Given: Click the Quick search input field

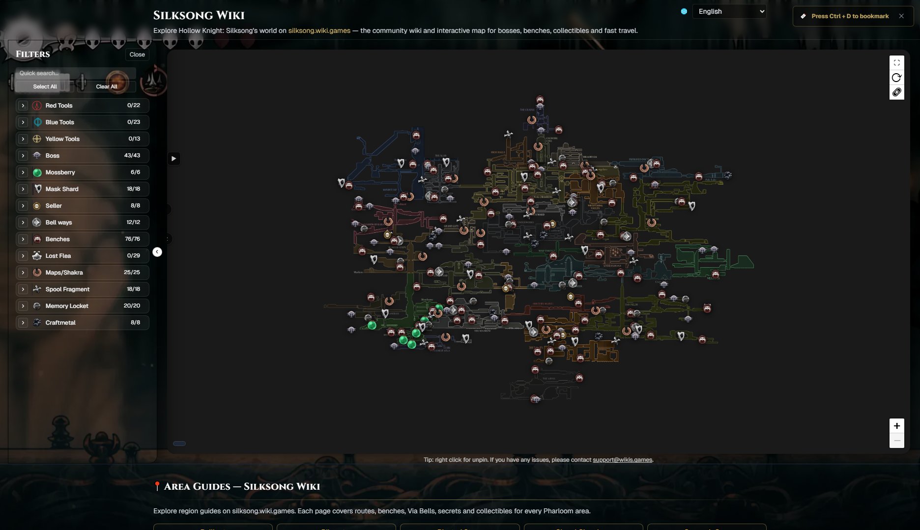Looking at the screenshot, I should tap(74, 73).
